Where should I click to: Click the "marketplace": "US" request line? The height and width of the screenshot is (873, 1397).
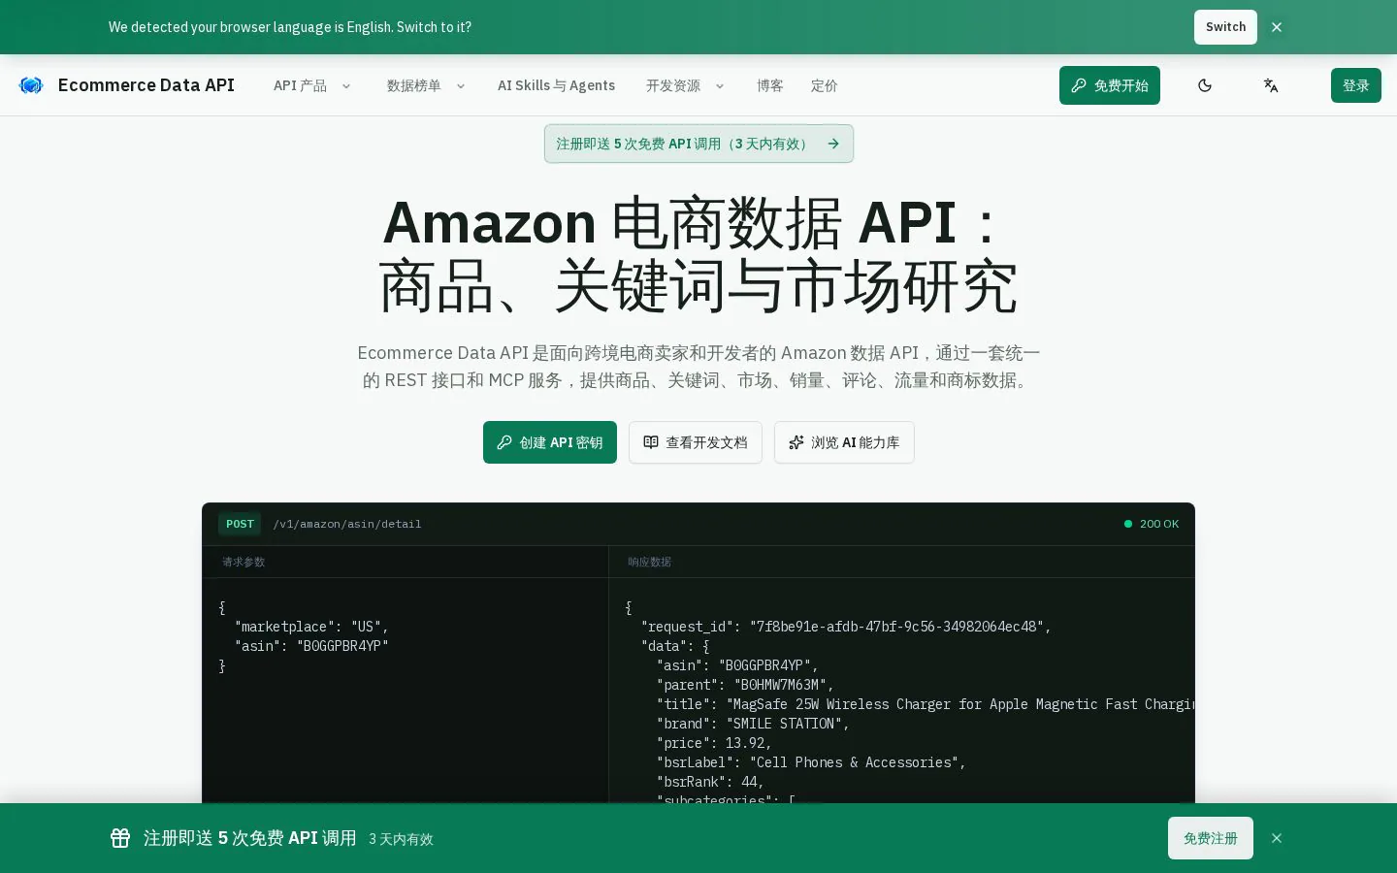pyautogui.click(x=311, y=627)
